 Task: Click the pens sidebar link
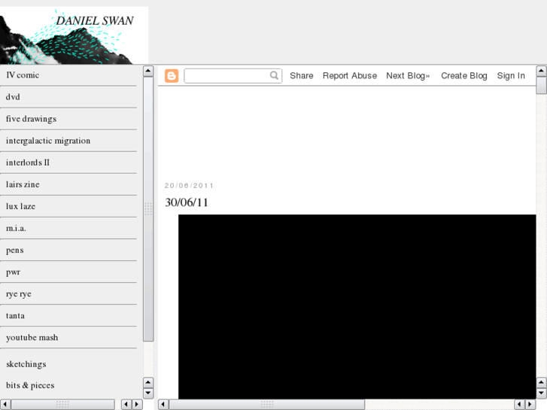point(14,251)
